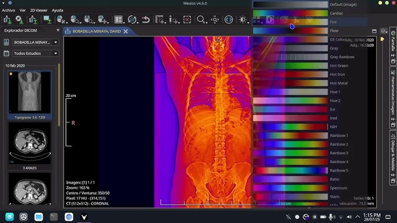Choose the NIH color LUT
The width and height of the screenshot is (397, 223).
click(x=310, y=127)
